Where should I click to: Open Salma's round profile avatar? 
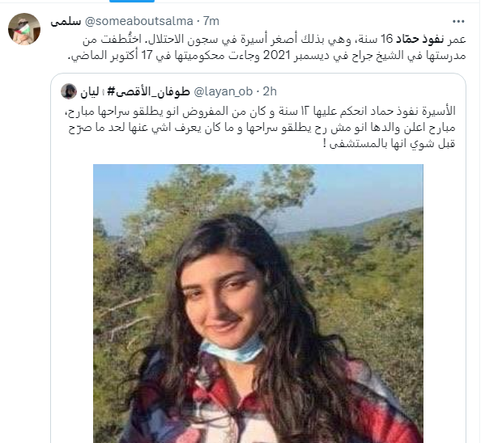click(24, 29)
